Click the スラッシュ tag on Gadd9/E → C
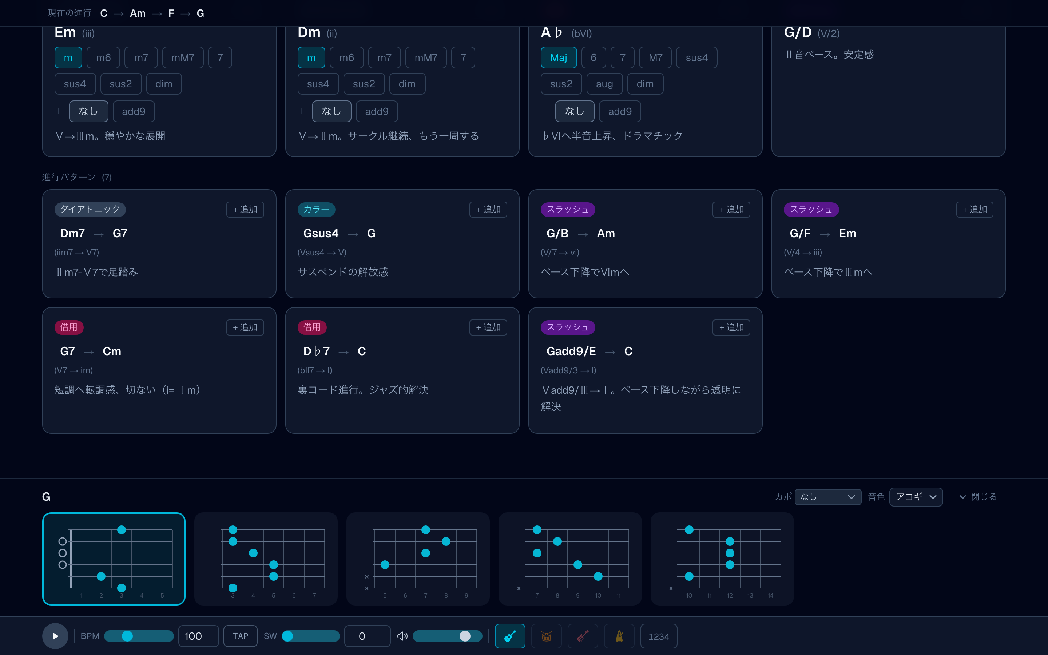The height and width of the screenshot is (655, 1048). (567, 327)
